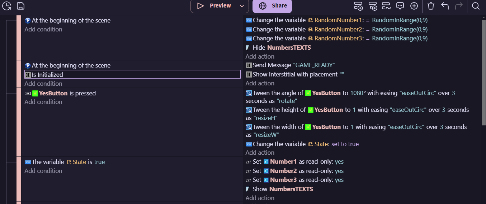Open search in events

coord(476,6)
